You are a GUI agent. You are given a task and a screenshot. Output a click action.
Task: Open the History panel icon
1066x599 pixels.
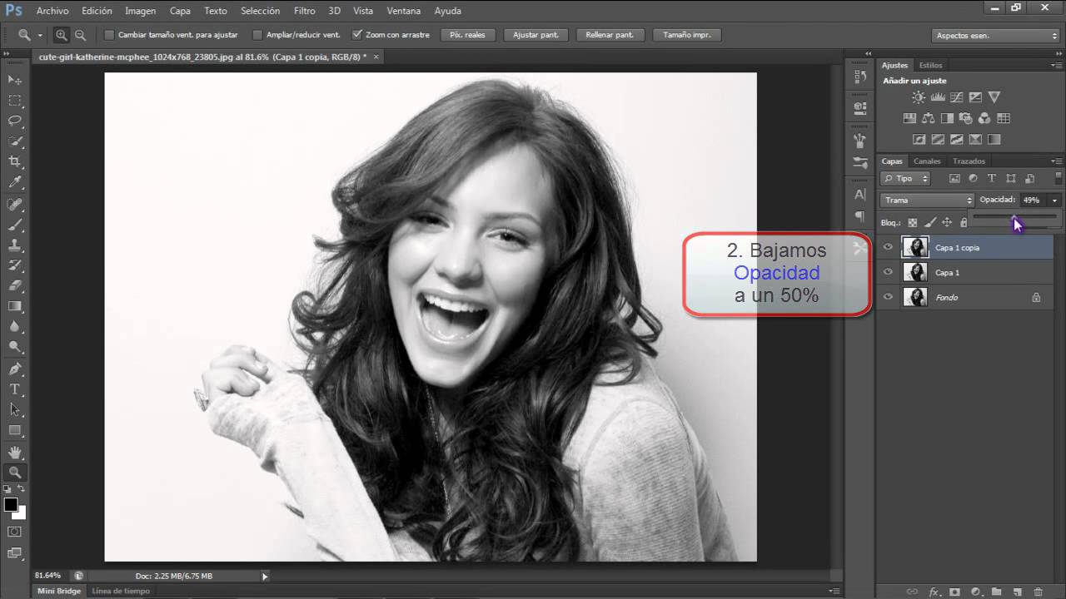pyautogui.click(x=860, y=77)
